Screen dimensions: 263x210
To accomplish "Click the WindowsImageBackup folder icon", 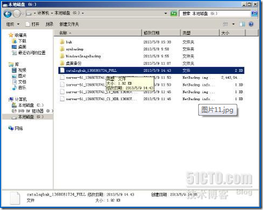I will pyautogui.click(x=62, y=56).
